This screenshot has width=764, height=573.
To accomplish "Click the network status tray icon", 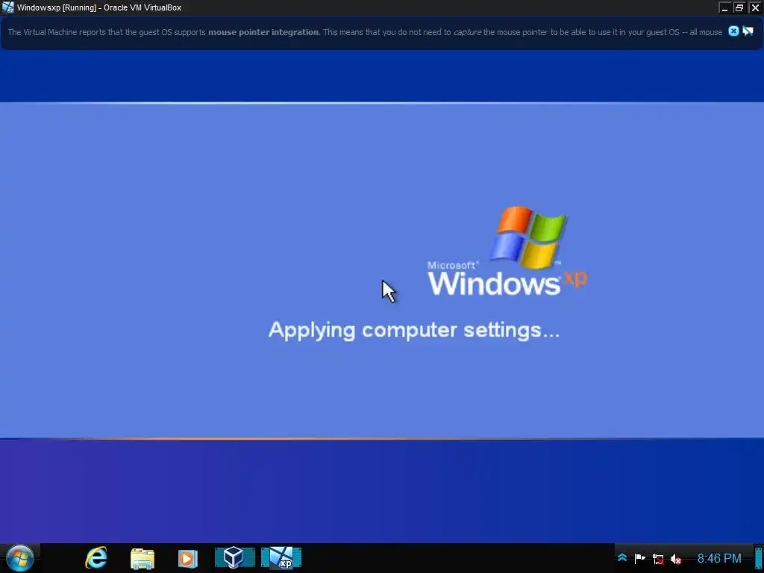I will point(658,559).
